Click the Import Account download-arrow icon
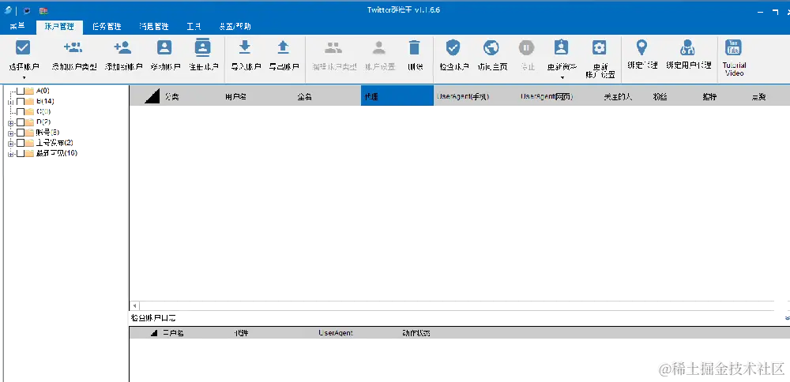Image resolution: width=790 pixels, height=382 pixels. click(244, 48)
